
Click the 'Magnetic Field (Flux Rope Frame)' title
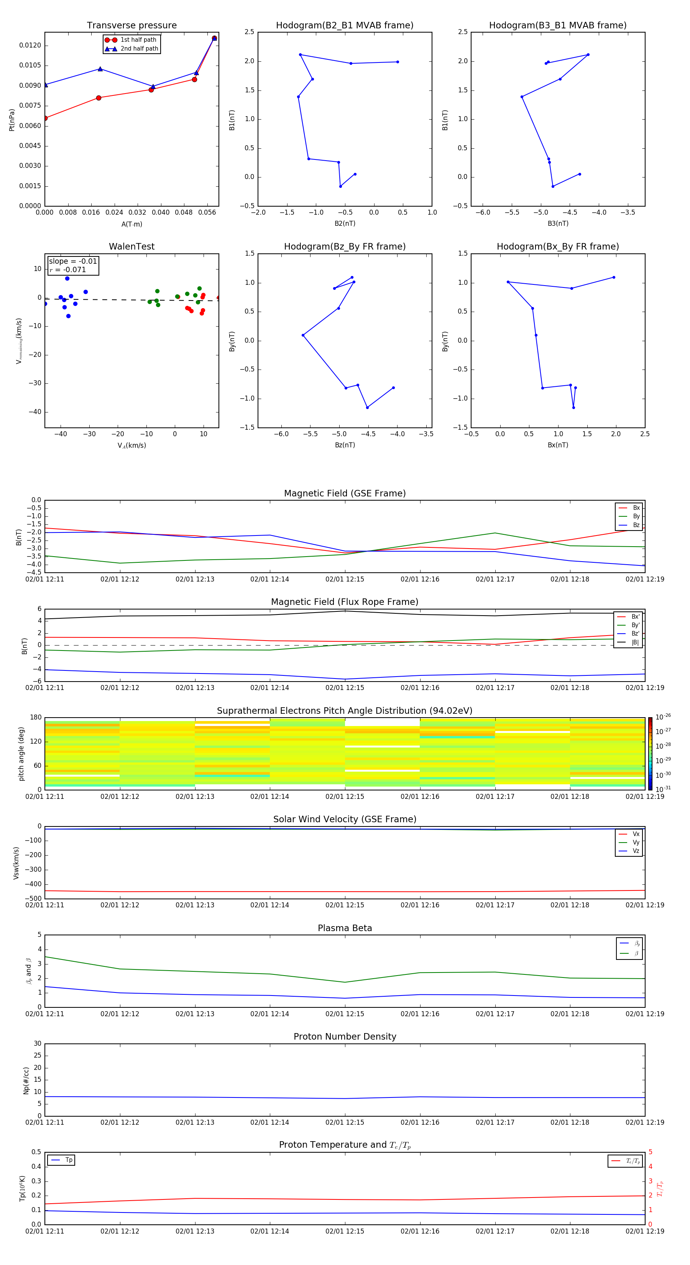tap(345, 602)
